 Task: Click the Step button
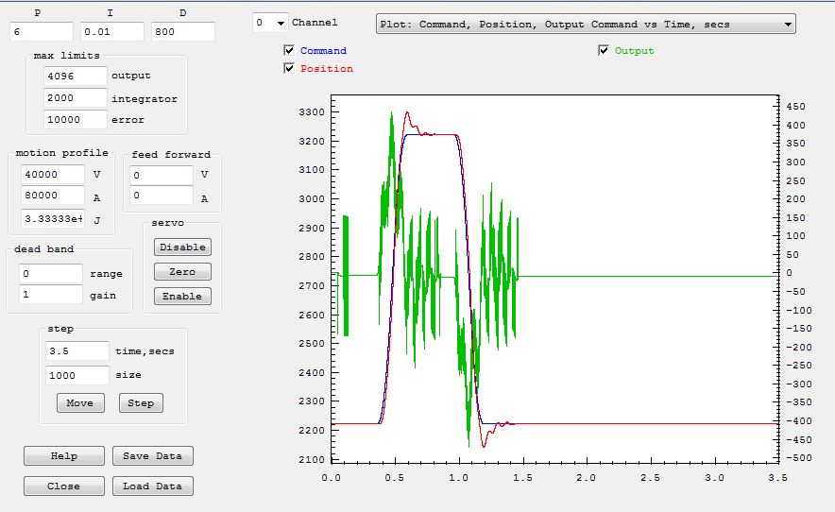coord(141,403)
